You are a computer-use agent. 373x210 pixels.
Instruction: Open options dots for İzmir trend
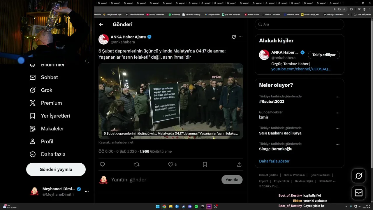337,113
